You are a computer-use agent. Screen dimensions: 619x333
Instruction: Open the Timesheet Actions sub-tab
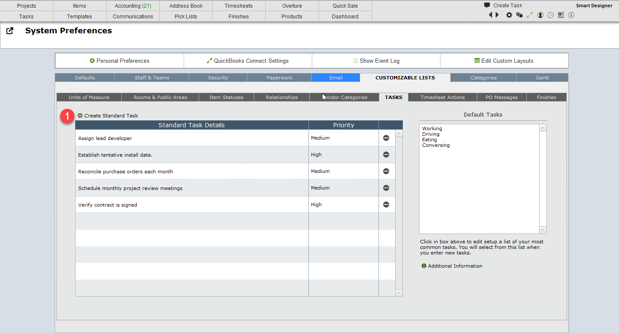coord(443,97)
